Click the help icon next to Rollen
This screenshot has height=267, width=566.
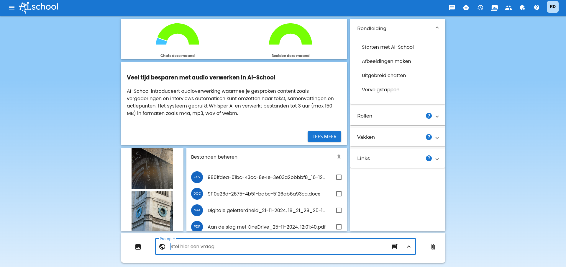pos(429,116)
